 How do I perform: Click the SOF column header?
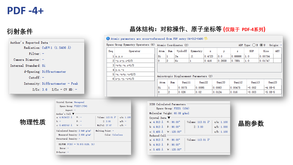click(251, 51)
